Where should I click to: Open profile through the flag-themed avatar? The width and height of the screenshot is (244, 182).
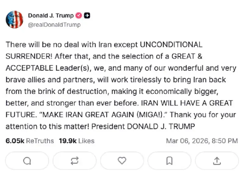point(15,19)
